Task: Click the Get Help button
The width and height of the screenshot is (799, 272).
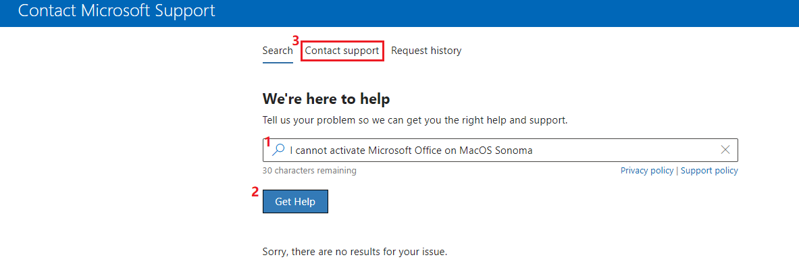Action: tap(295, 202)
